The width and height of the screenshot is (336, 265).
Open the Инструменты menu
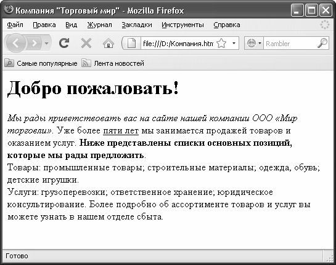click(x=182, y=25)
